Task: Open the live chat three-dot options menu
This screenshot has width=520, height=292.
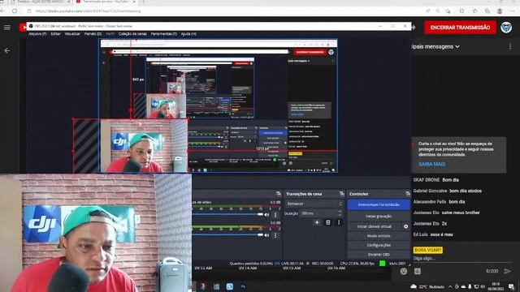Action: [x=510, y=47]
